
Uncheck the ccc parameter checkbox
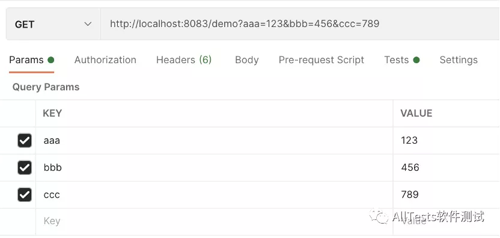pos(25,195)
